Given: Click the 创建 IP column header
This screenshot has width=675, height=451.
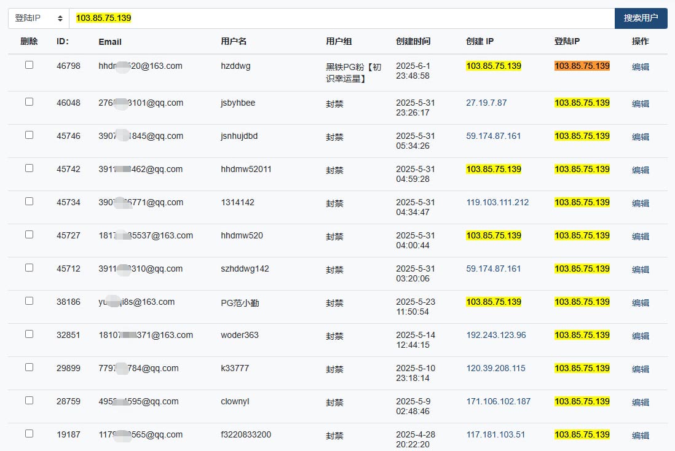Looking at the screenshot, I should (x=480, y=41).
